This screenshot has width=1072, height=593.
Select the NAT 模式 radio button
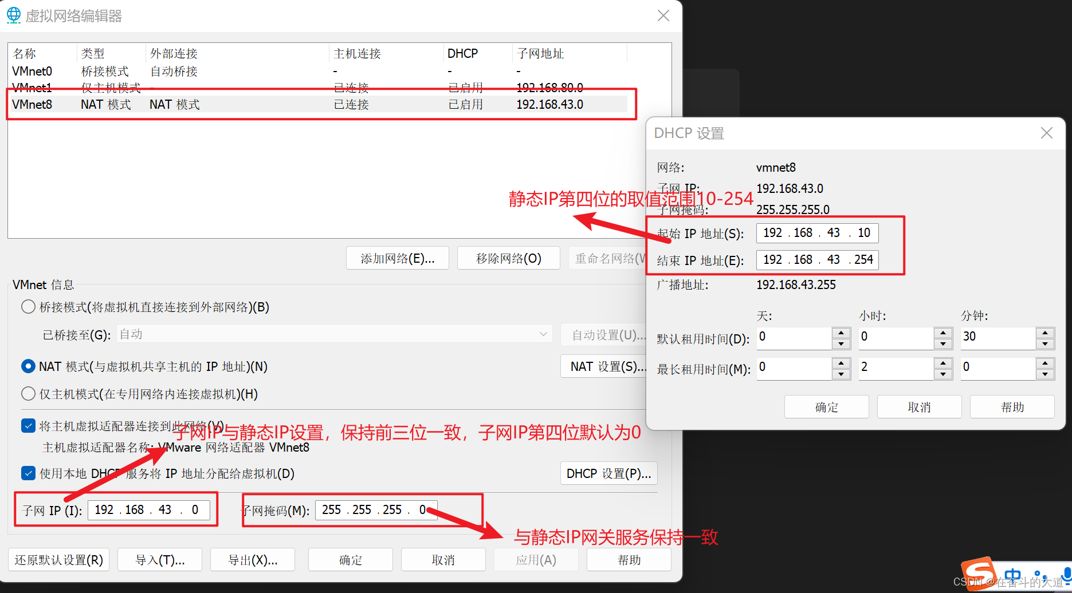pyautogui.click(x=28, y=366)
